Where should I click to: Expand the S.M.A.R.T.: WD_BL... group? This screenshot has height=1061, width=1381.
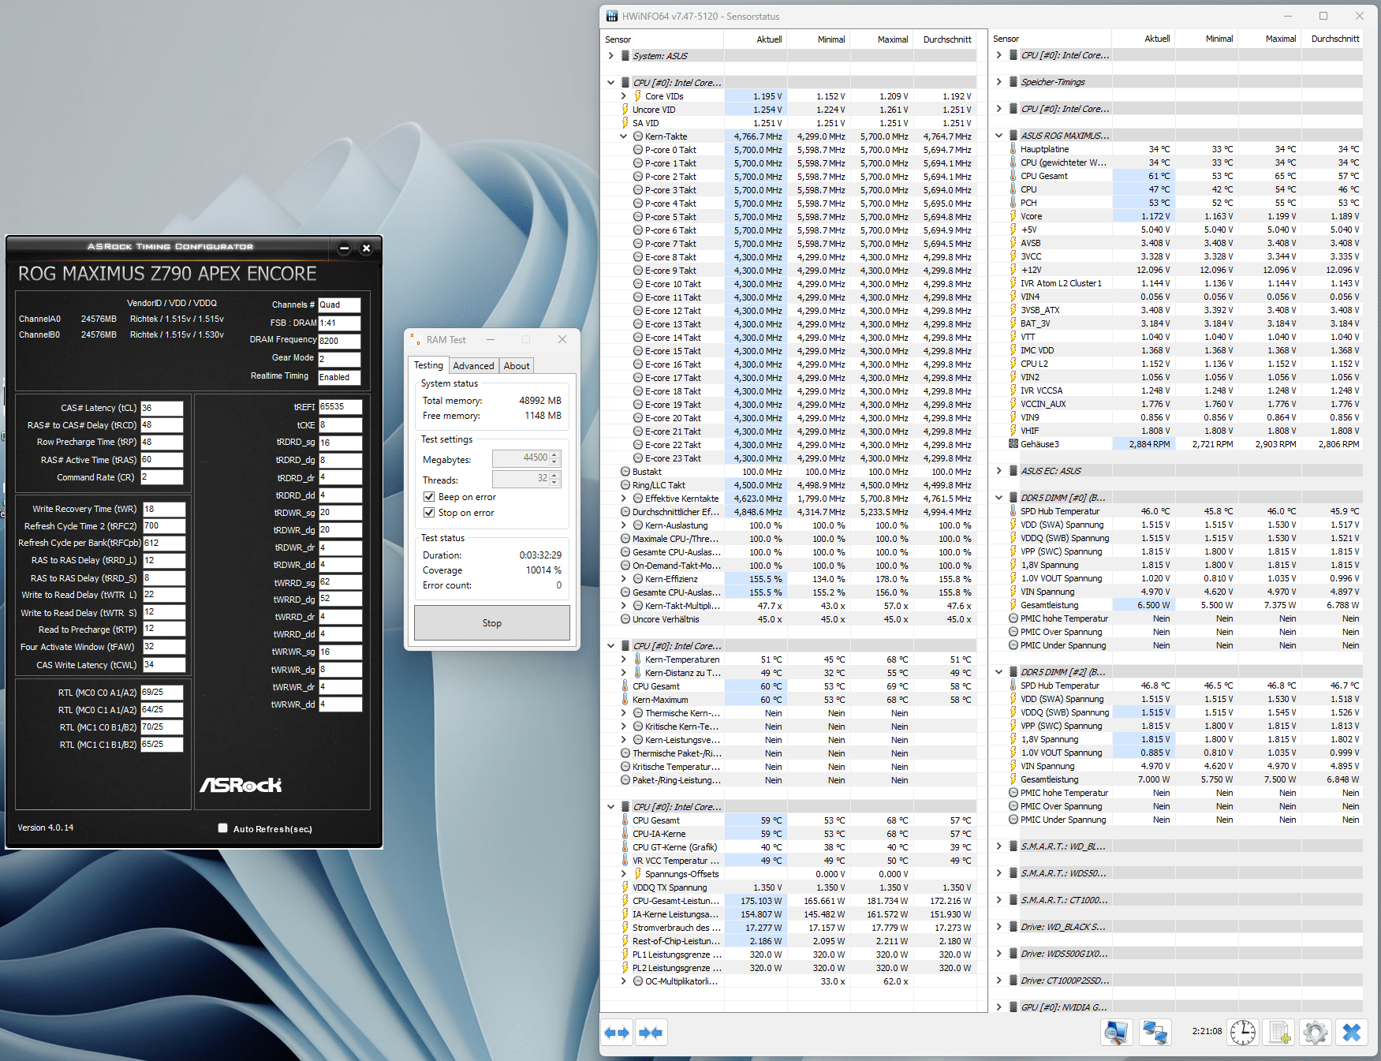(999, 846)
